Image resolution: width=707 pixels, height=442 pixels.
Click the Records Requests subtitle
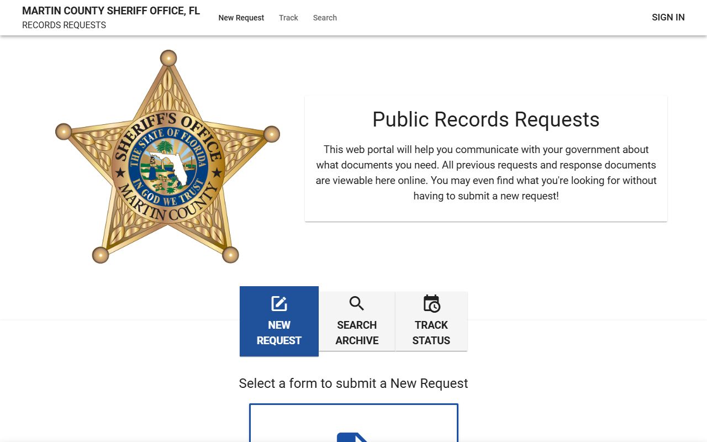pos(64,25)
